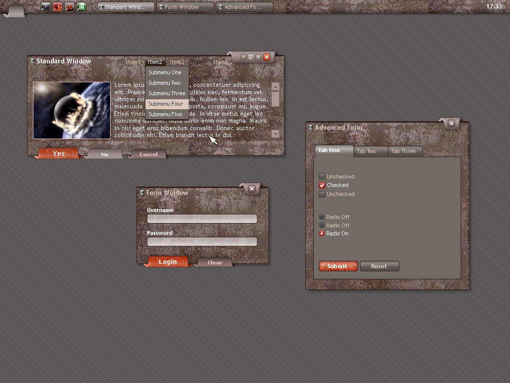Enable the topmost Unchecked checkbox

322,177
